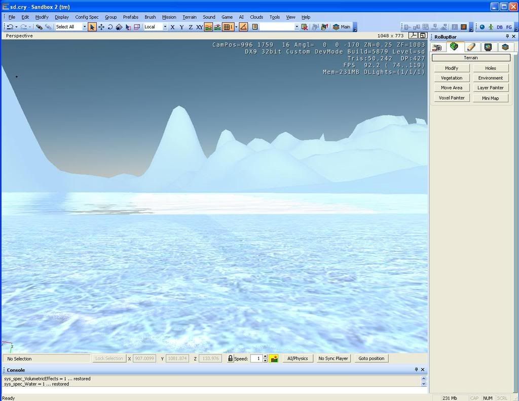Toggle AI/Physics simulation
Image resolution: width=519 pixels, height=401 pixels.
(298, 358)
